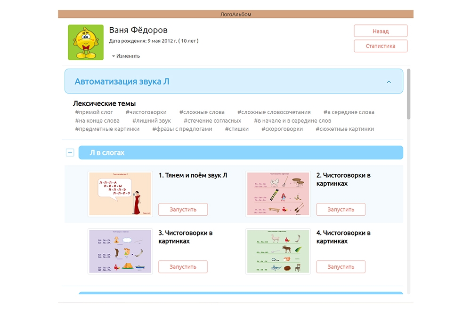Run exercise 4 using 'Запустить' button

(341, 266)
